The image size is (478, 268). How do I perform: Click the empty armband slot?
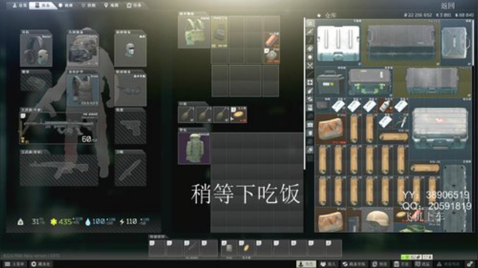point(36,82)
